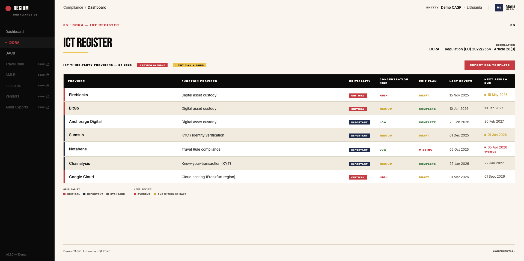Click Draft exit plan in Sumsub row
524x261 pixels.
tap(424, 136)
